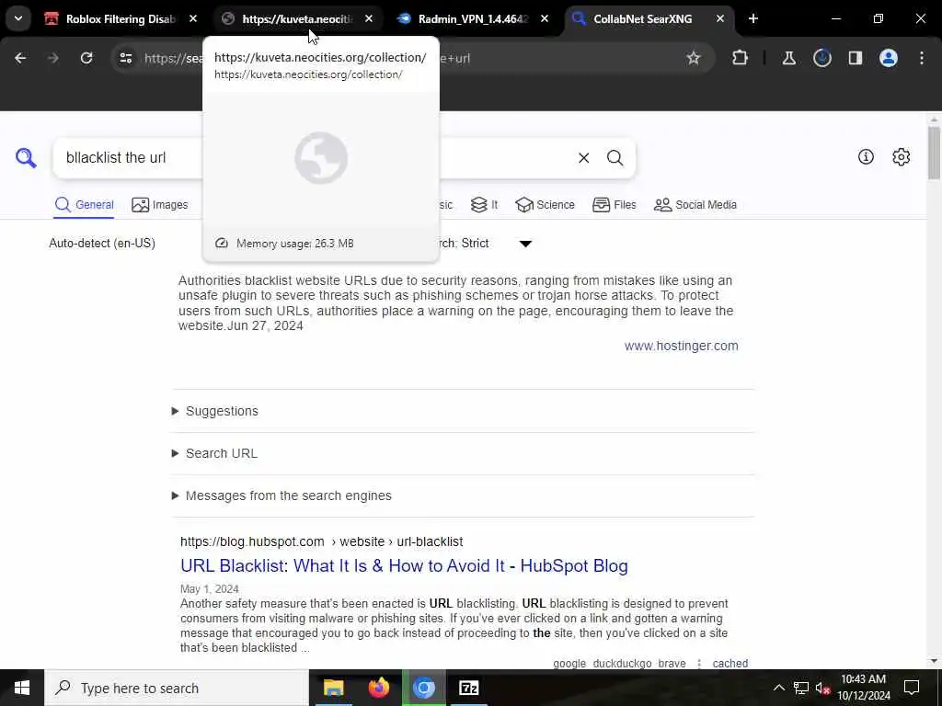Open Firefox from the taskbar
Image resolution: width=942 pixels, height=706 pixels.
click(378, 688)
